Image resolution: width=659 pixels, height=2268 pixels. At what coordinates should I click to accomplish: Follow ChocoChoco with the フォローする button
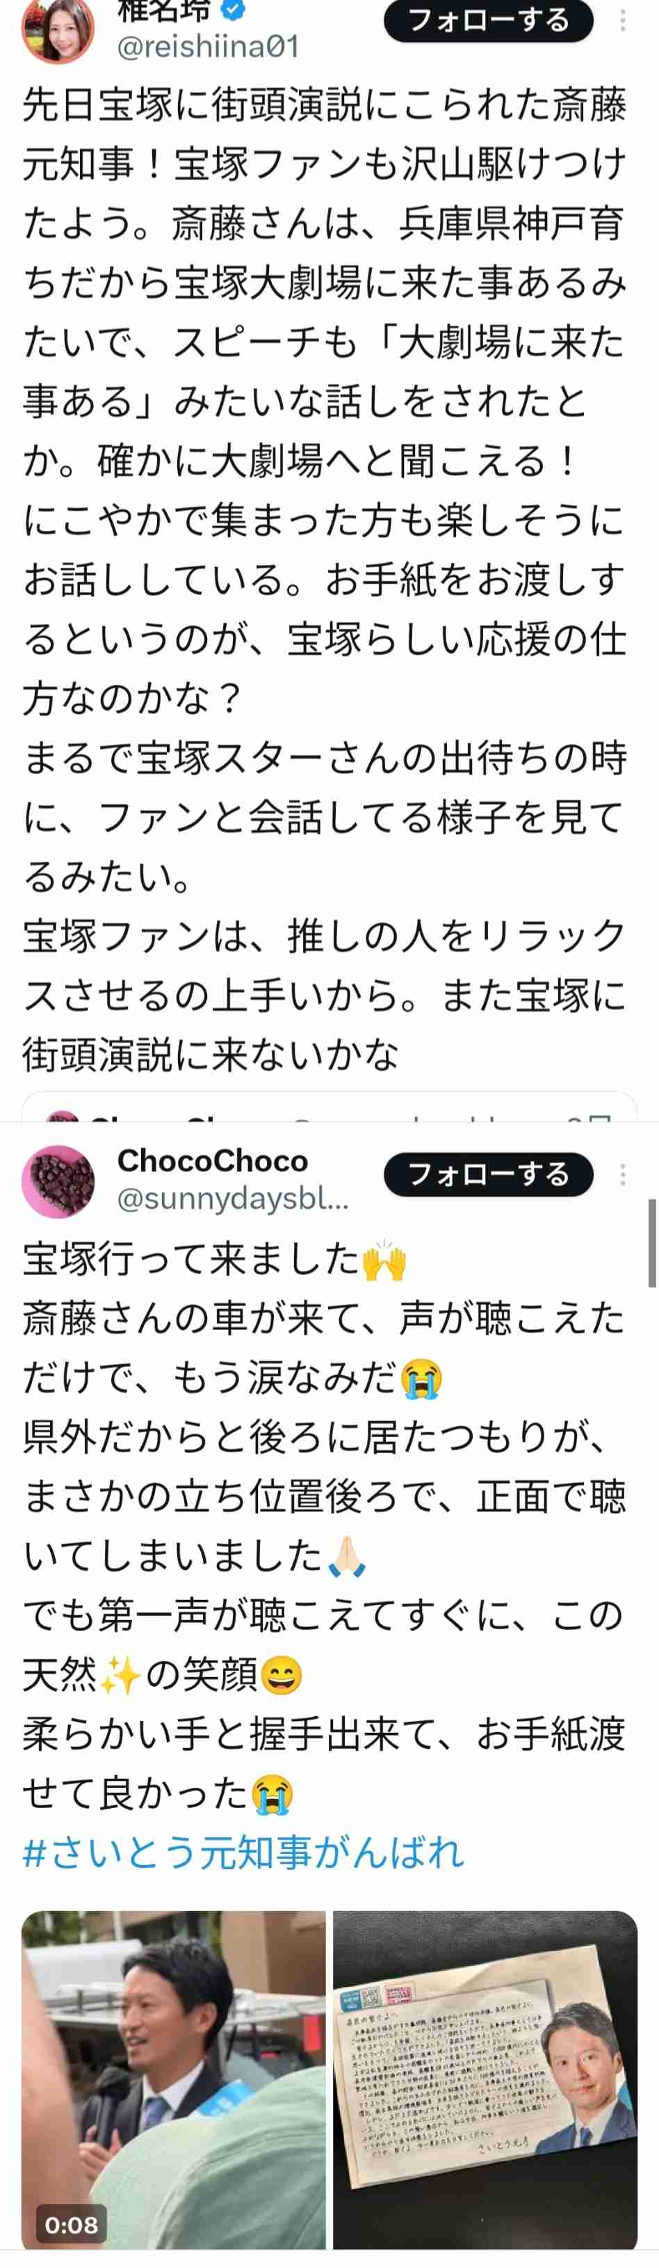point(488,1173)
